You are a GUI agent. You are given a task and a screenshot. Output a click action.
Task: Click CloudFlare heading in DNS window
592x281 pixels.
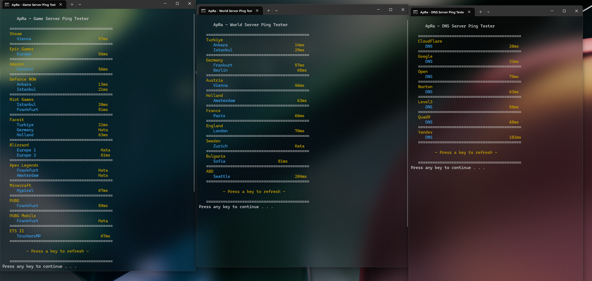click(x=430, y=41)
